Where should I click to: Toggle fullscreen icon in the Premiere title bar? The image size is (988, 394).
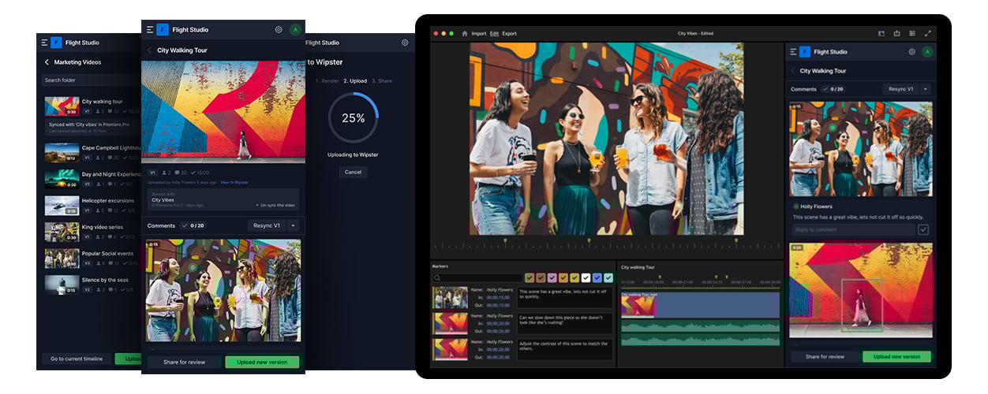point(928,33)
